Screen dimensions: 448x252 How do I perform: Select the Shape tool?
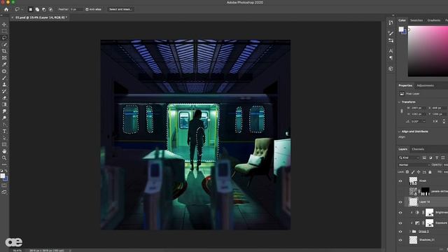tap(4, 145)
